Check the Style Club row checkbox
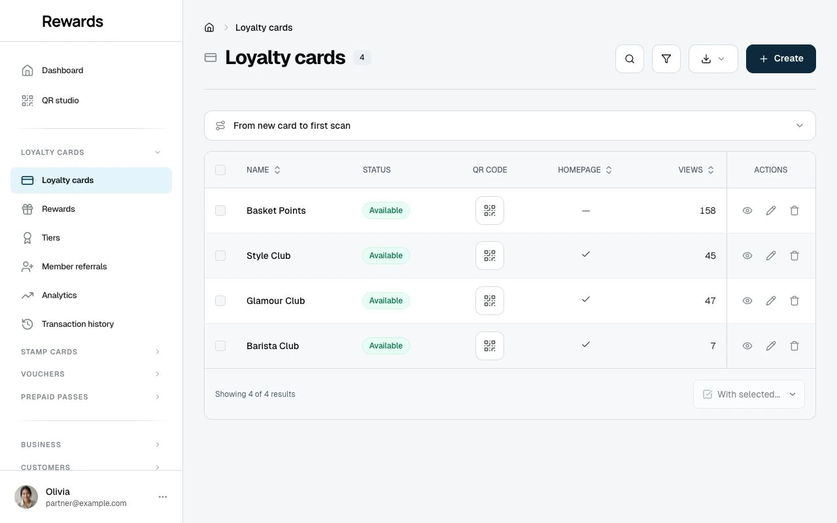The image size is (837, 523). [x=220, y=256]
